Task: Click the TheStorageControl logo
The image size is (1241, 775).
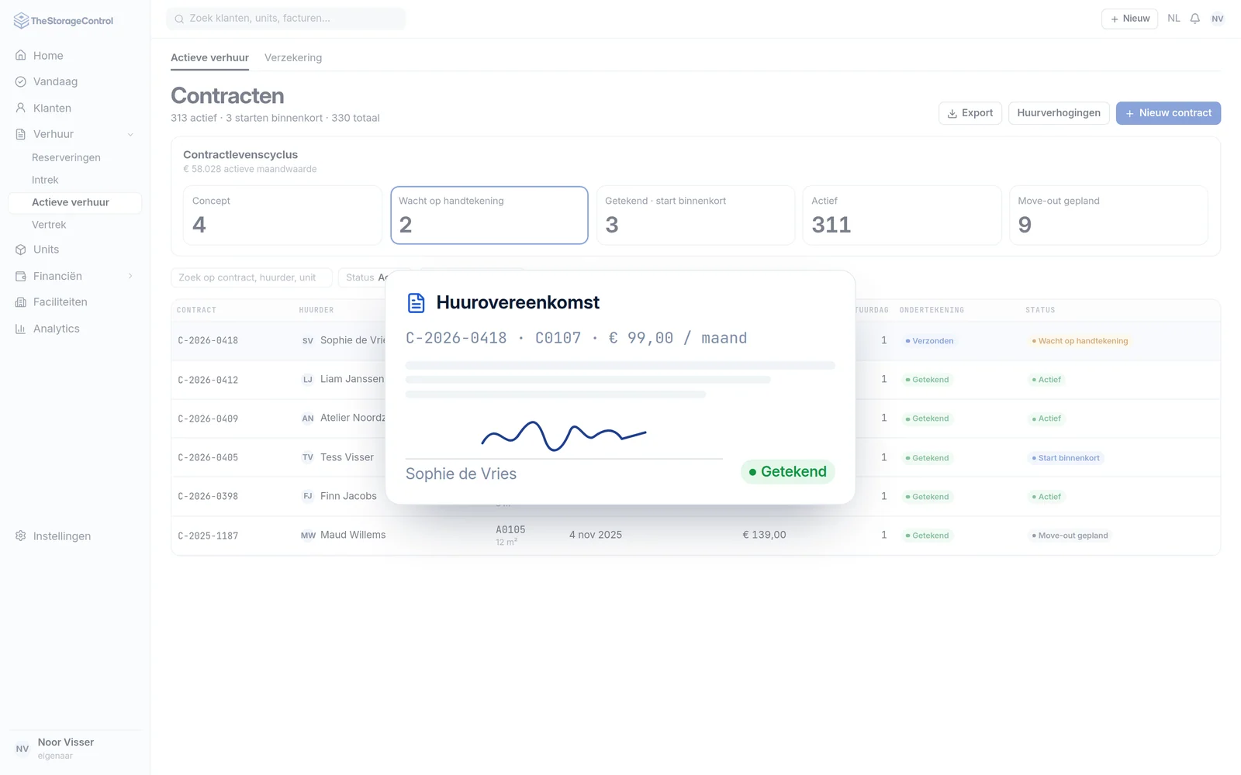Action: 64,21
